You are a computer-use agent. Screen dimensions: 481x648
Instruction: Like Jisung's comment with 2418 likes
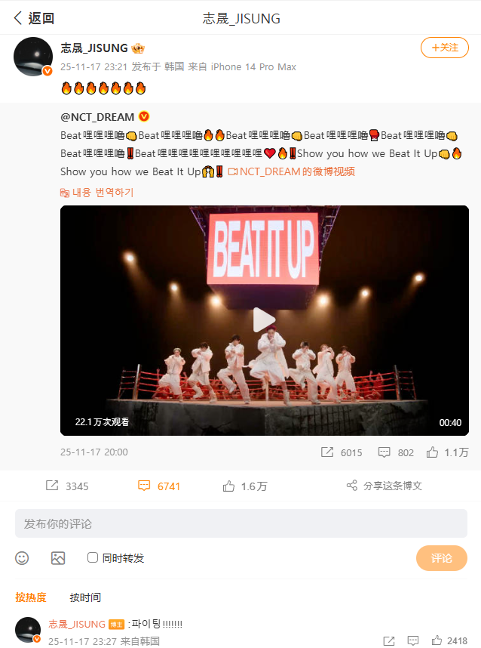(437, 640)
